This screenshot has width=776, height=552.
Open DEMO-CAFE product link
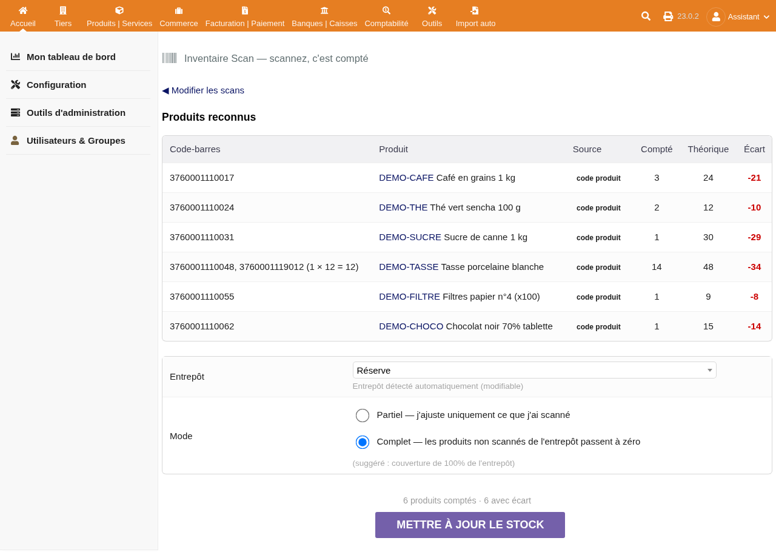point(406,178)
